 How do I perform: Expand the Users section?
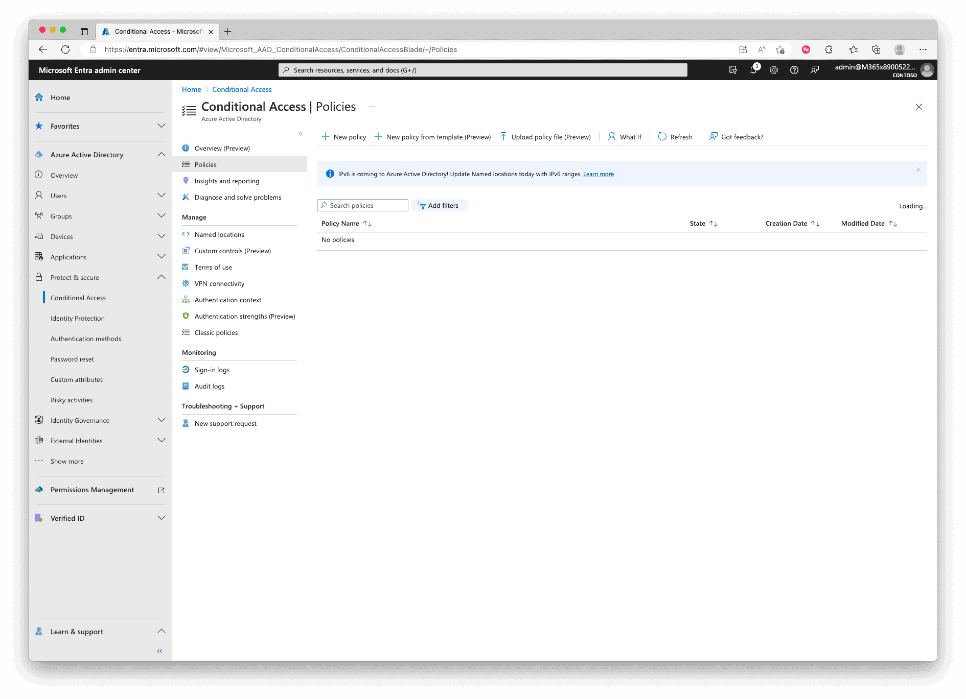click(x=162, y=196)
